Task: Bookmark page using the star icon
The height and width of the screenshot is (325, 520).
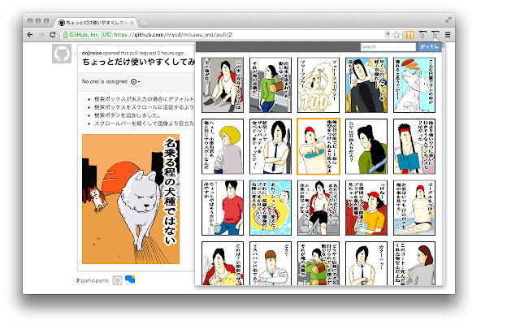Action: pyautogui.click(x=396, y=35)
